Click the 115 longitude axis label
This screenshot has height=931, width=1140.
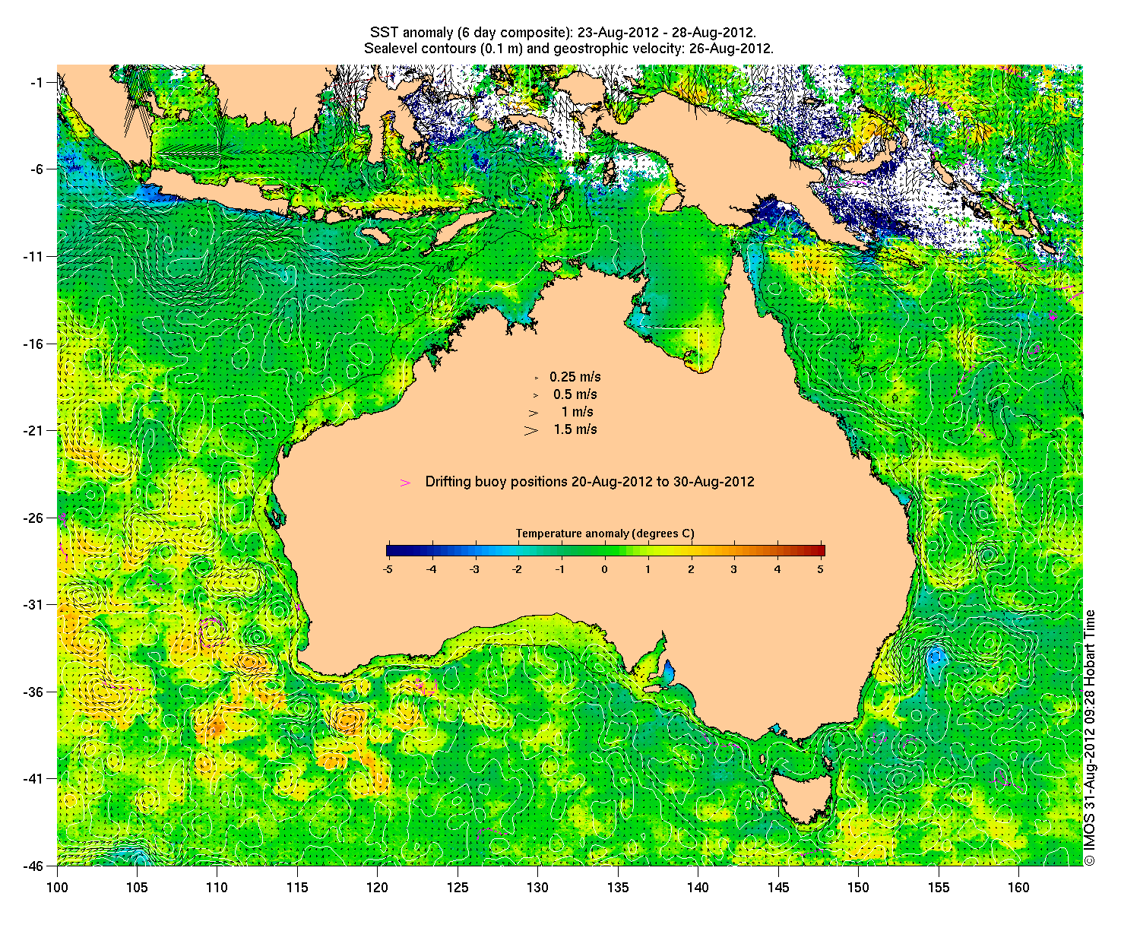point(297,888)
